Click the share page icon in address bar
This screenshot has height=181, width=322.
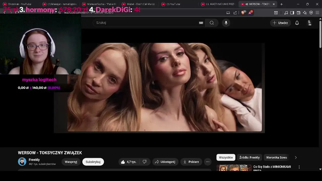[235, 13]
